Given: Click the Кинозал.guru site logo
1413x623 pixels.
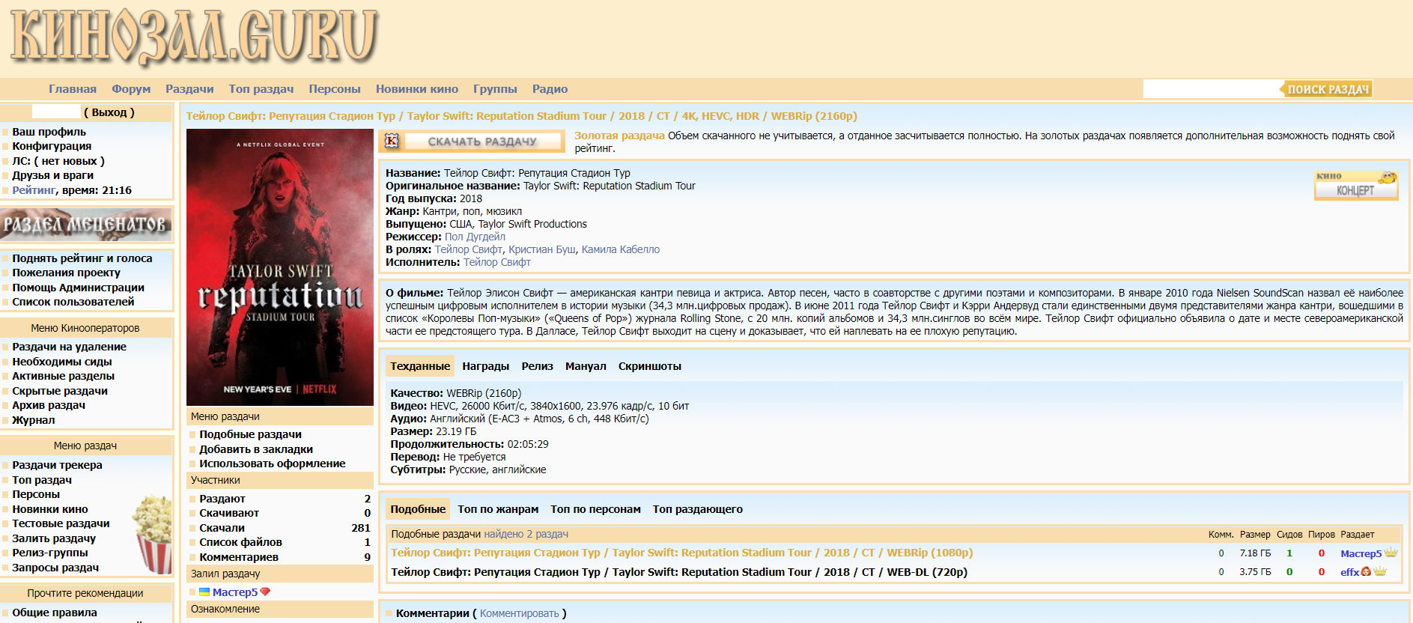Looking at the screenshot, I should [x=193, y=36].
